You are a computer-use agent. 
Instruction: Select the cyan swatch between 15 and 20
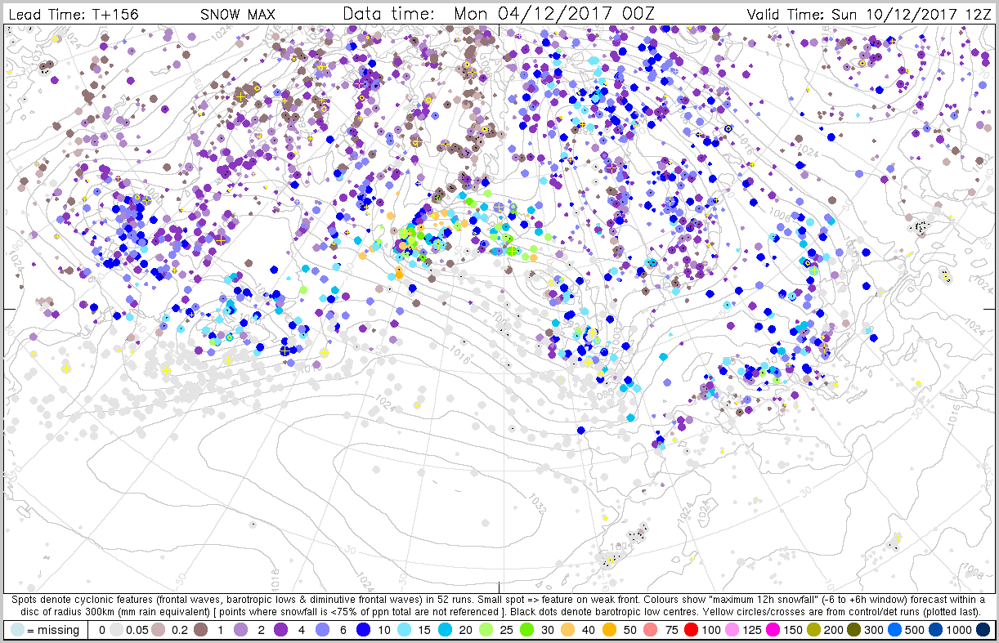pyautogui.click(x=445, y=630)
